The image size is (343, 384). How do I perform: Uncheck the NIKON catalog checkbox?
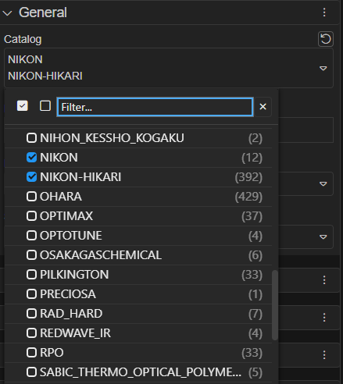(x=31, y=158)
